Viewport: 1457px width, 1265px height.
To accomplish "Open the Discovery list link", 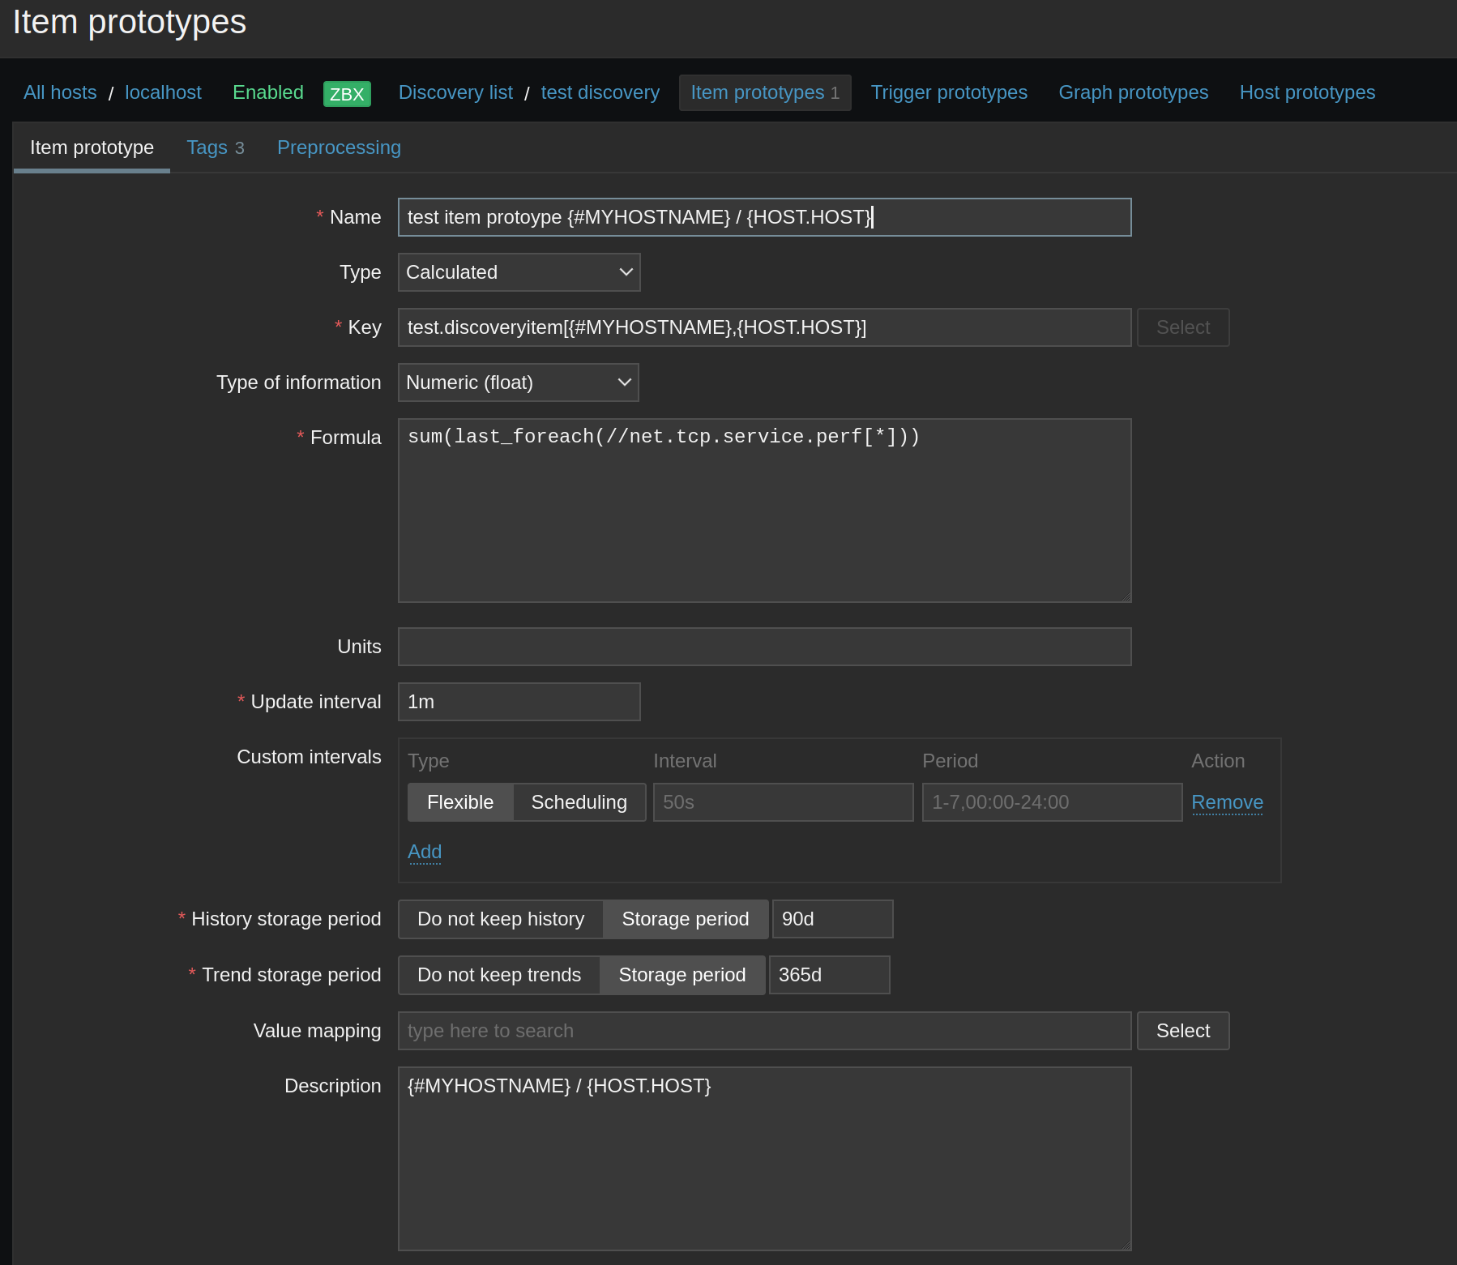I will click(x=455, y=92).
